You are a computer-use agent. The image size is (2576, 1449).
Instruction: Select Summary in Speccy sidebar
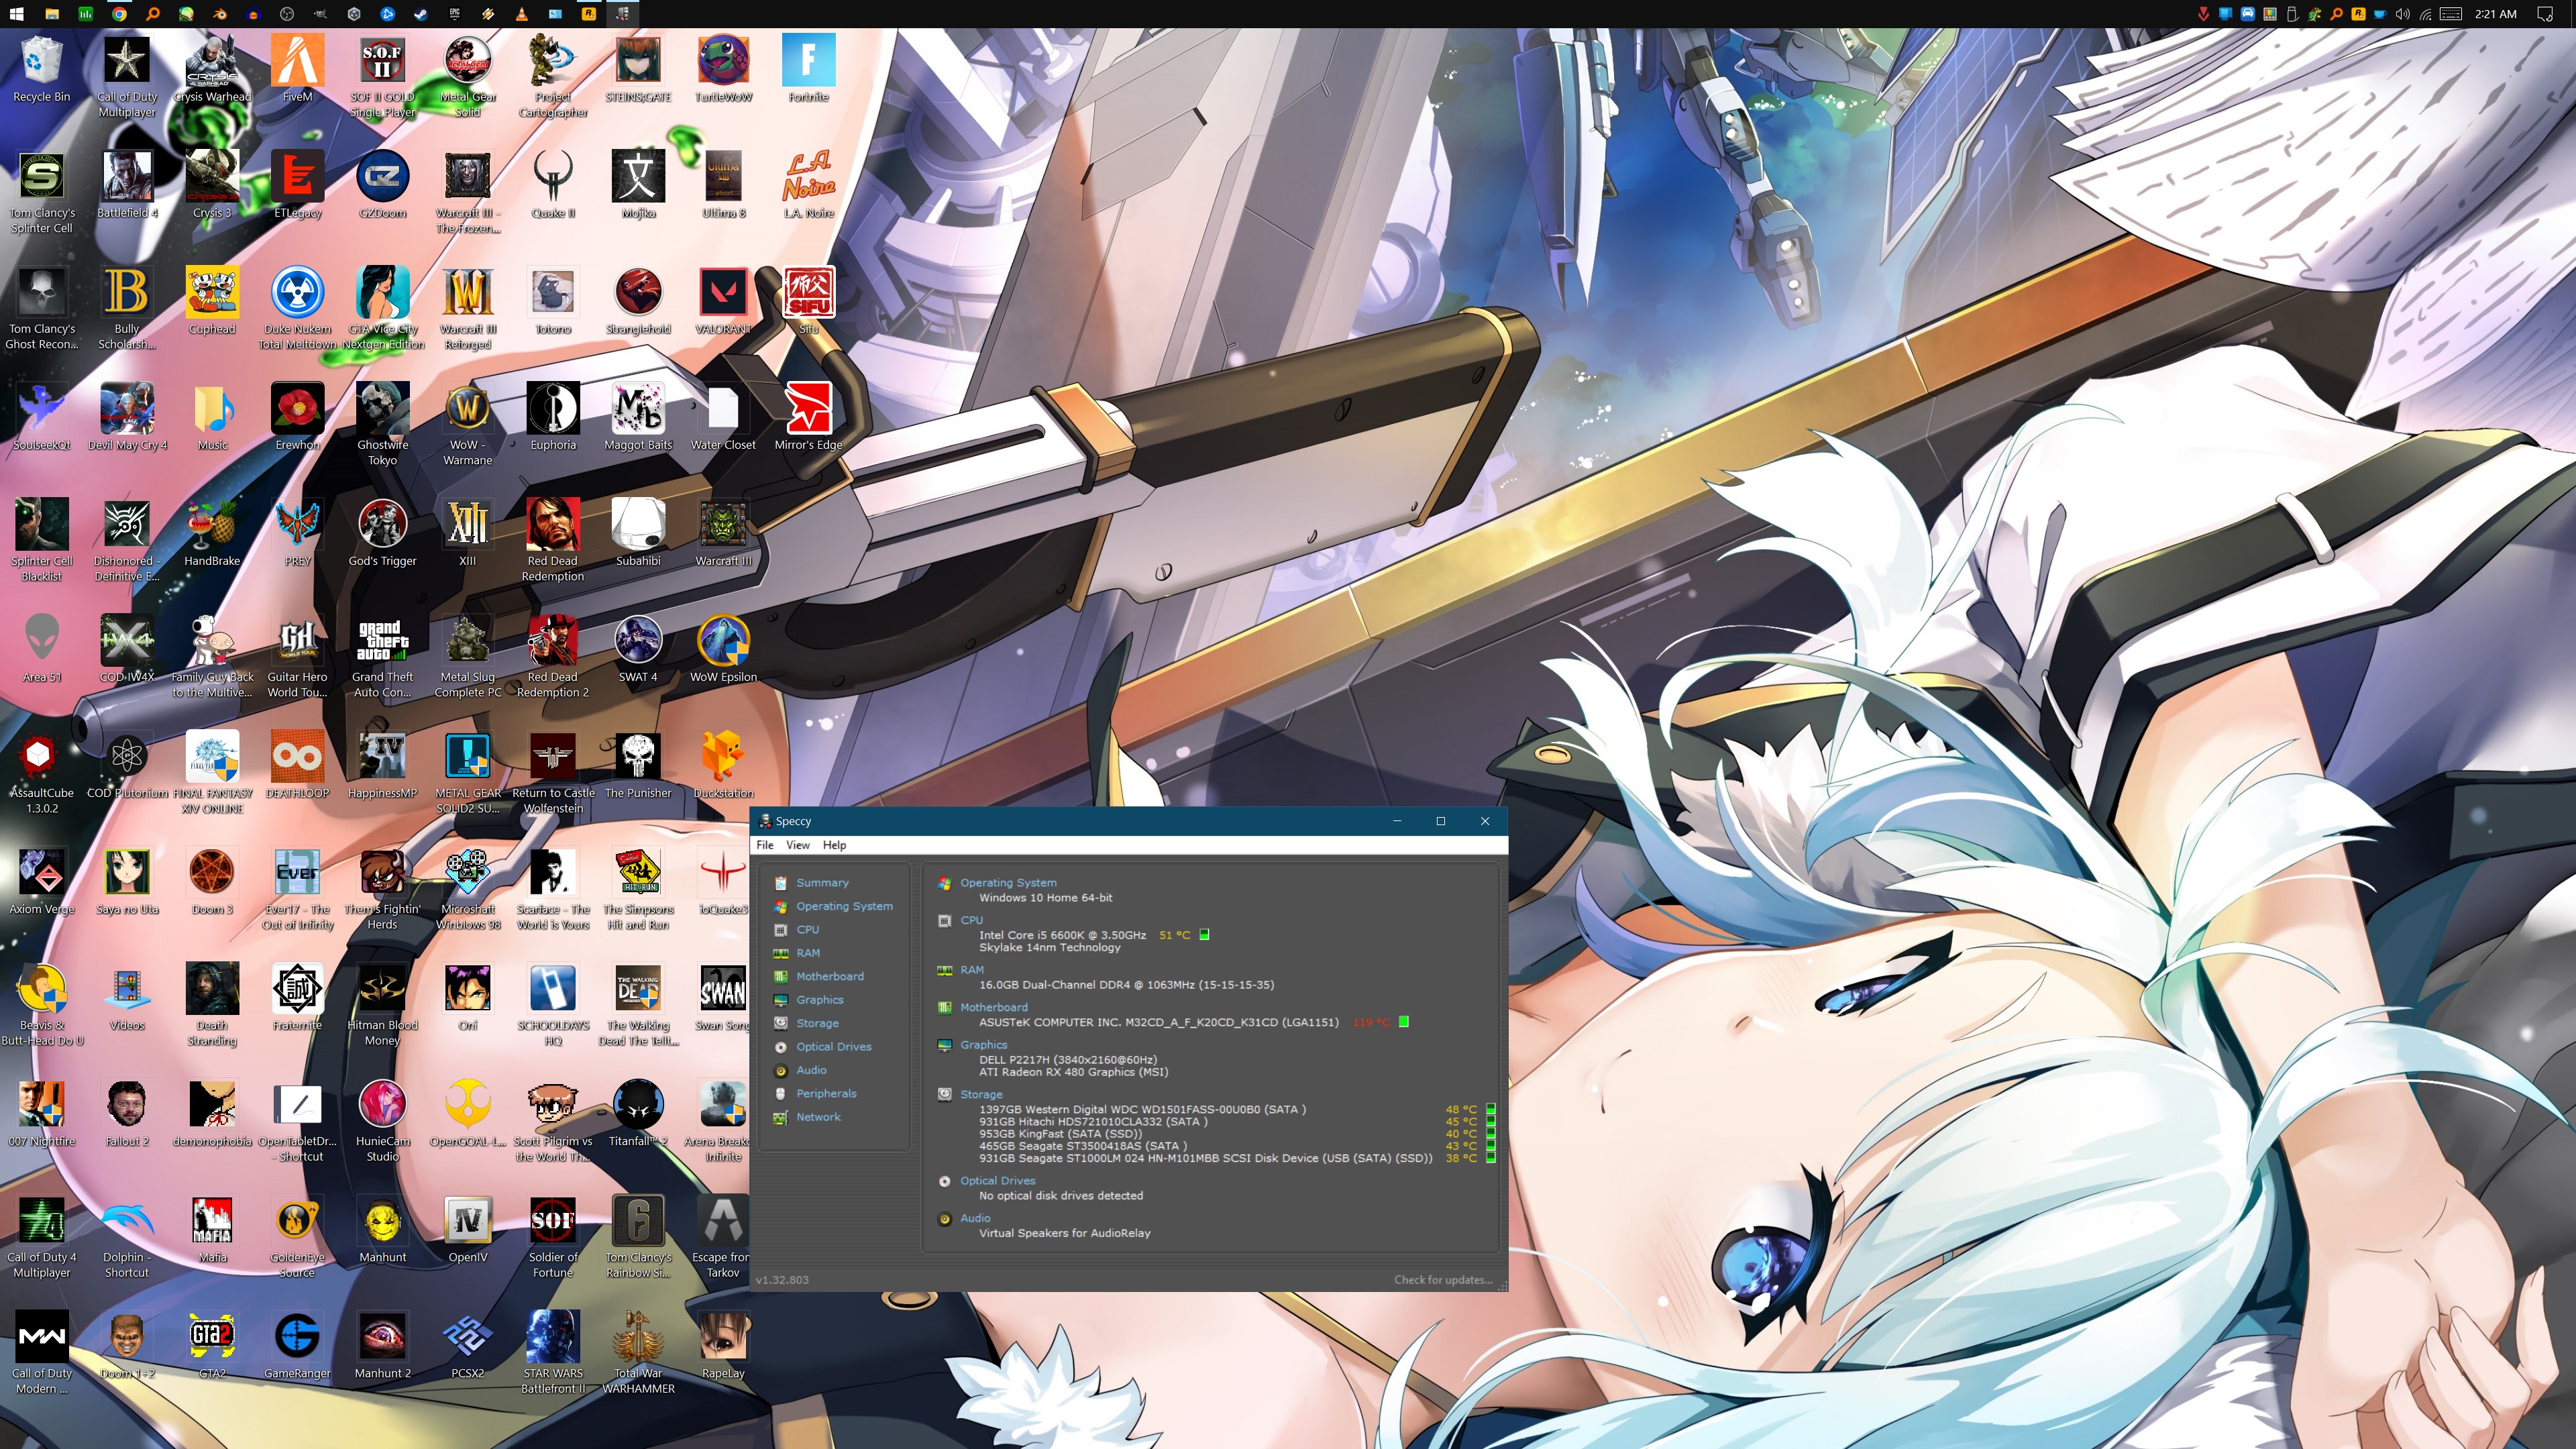click(x=822, y=883)
